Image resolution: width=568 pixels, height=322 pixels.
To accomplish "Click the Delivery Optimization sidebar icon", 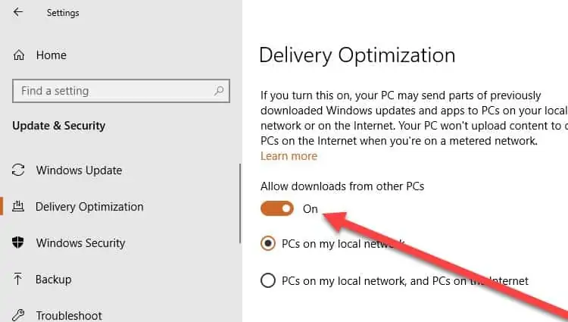I will [x=20, y=207].
